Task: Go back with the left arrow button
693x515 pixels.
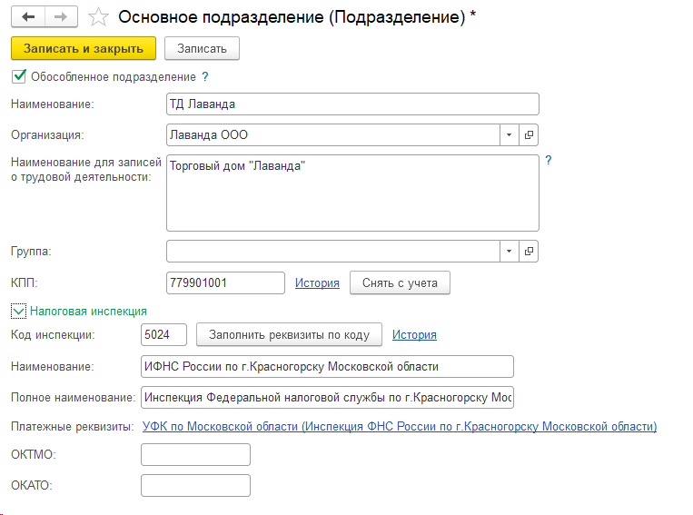Action: pyautogui.click(x=28, y=16)
